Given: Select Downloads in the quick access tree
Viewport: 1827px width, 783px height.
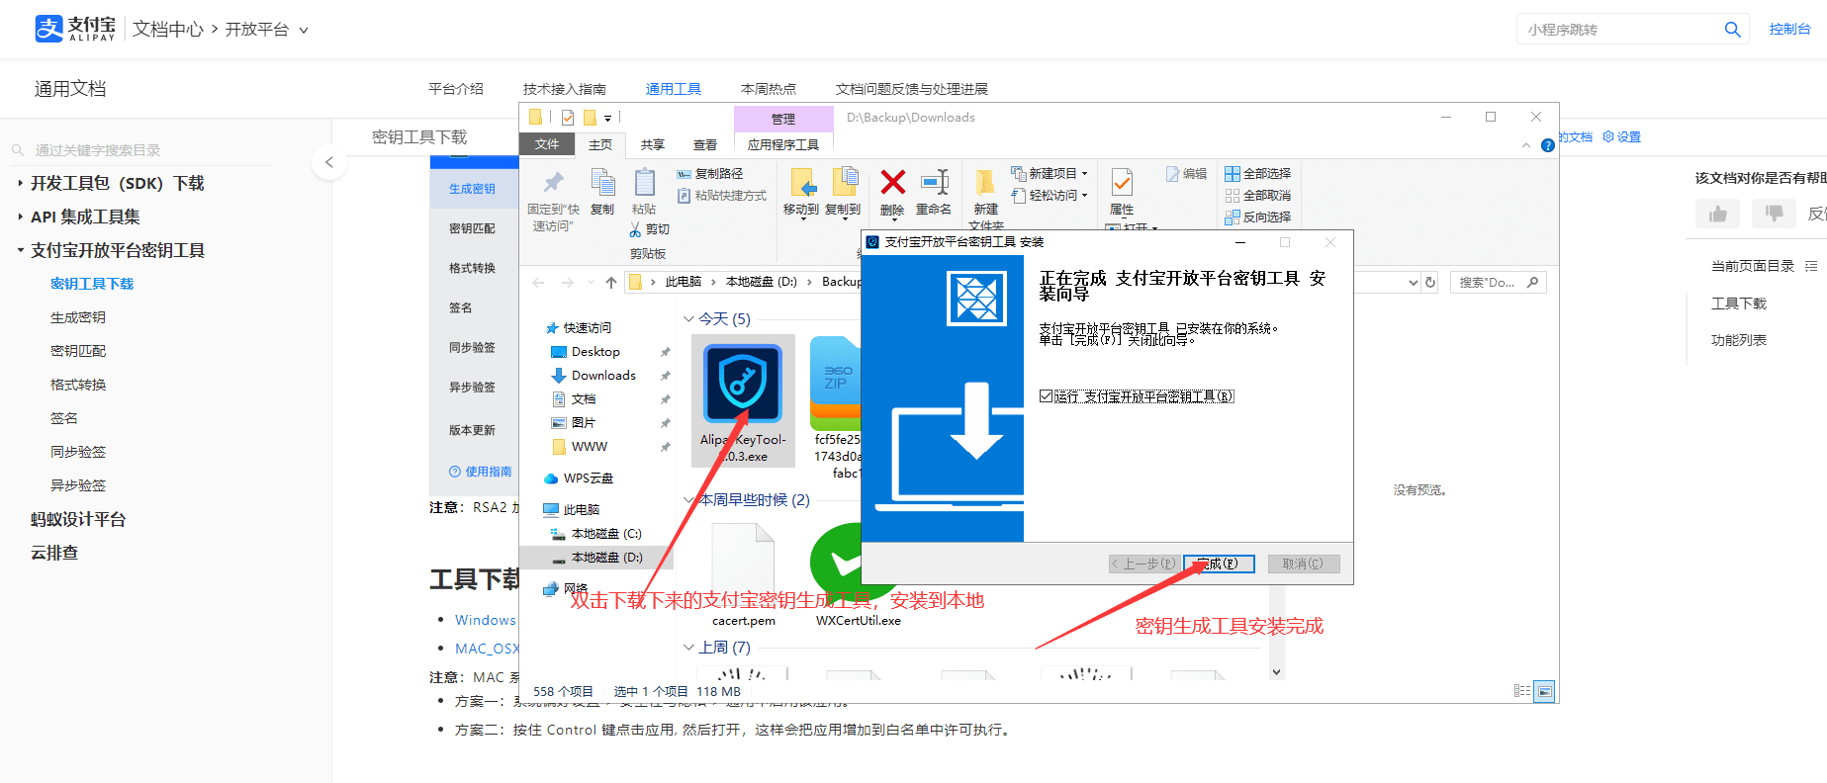Looking at the screenshot, I should click(x=603, y=376).
